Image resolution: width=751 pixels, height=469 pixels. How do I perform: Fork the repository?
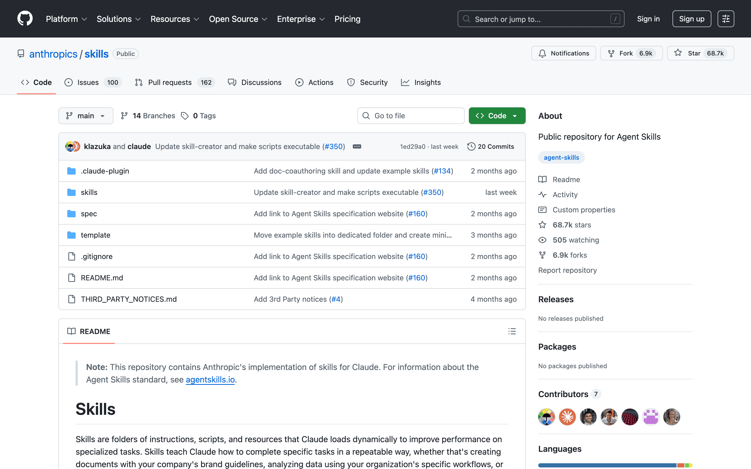[631, 53]
